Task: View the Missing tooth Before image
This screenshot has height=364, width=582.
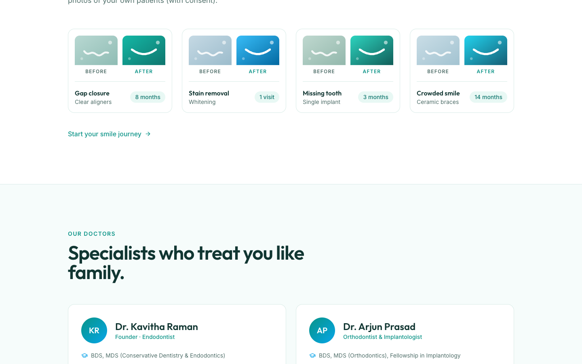Action: pyautogui.click(x=324, y=50)
